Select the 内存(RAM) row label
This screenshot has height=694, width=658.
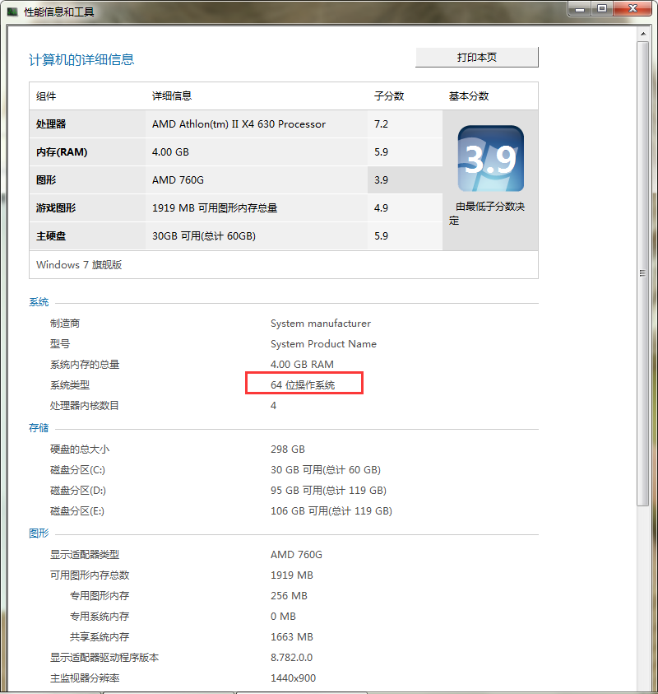[62, 151]
